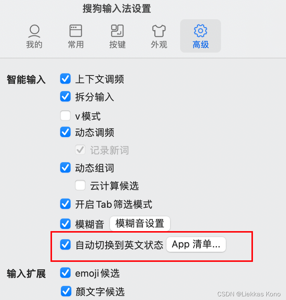Select the 常用 window icon
Image resolution: width=286 pixels, height=300 pixels.
[x=76, y=31]
